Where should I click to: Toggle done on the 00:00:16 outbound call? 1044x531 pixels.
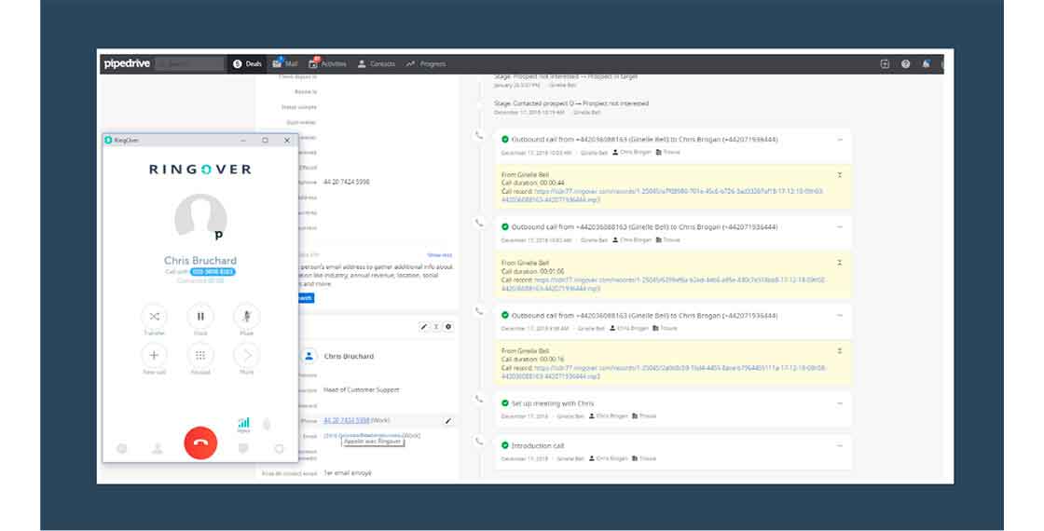[504, 316]
